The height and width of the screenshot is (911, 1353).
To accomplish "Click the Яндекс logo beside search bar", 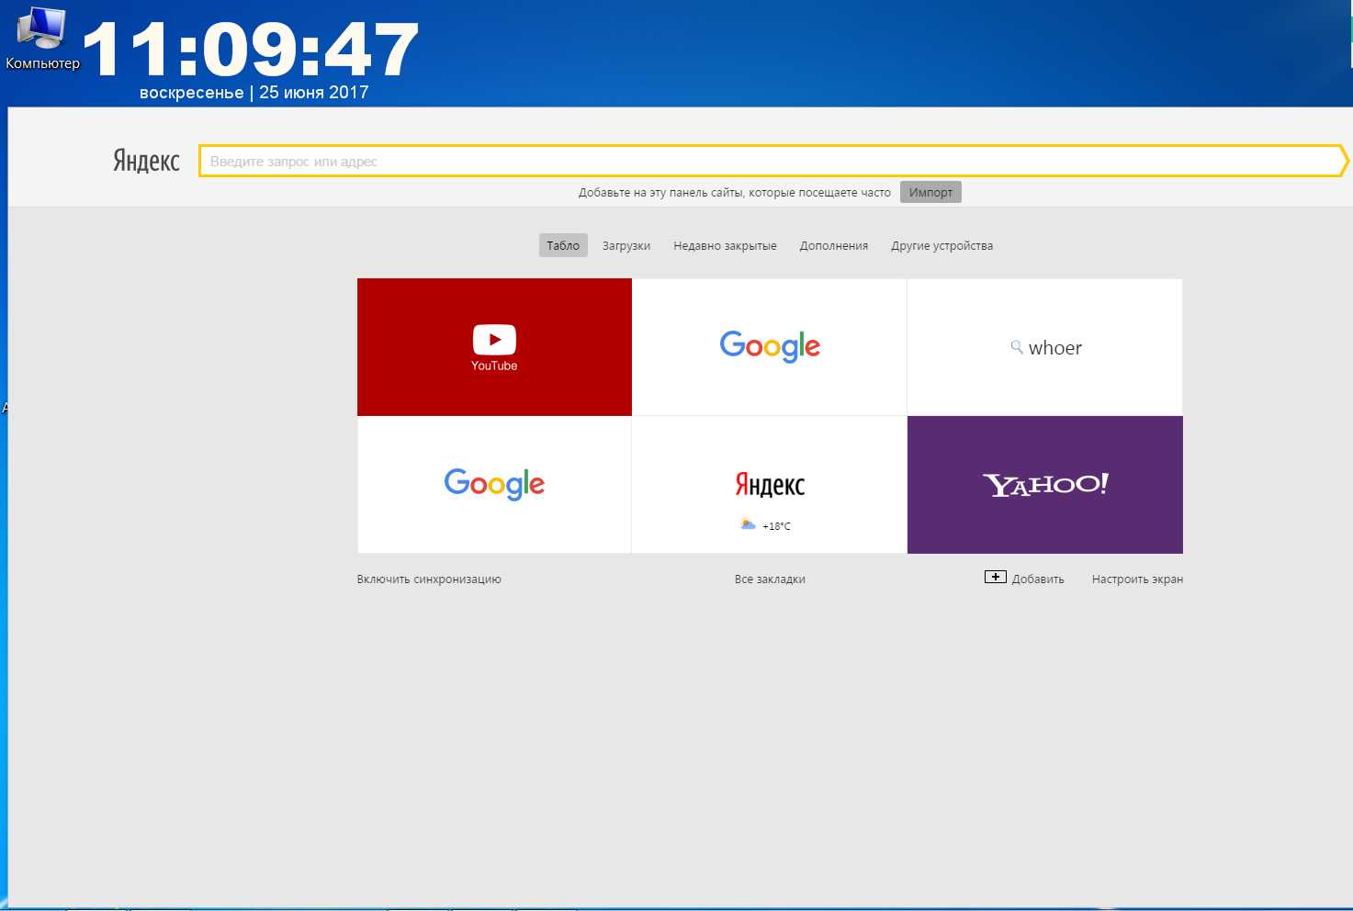I will (x=147, y=161).
